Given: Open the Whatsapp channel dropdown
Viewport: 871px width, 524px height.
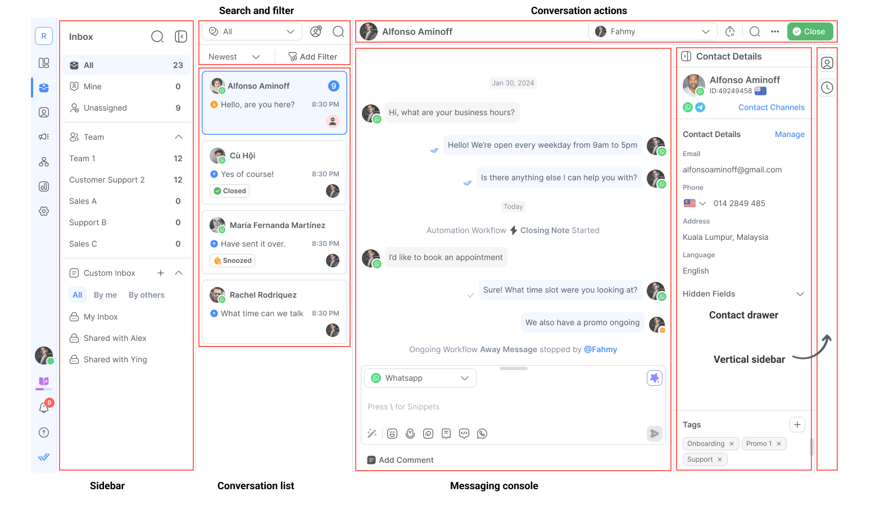Looking at the screenshot, I should [x=420, y=378].
